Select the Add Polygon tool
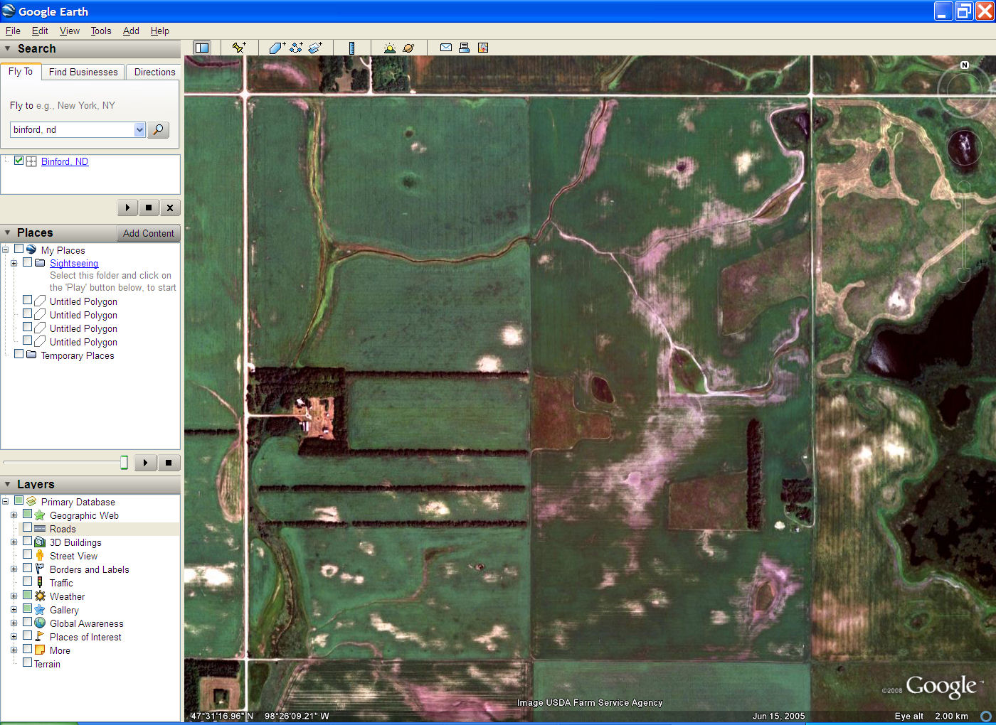The height and width of the screenshot is (725, 996). [277, 48]
